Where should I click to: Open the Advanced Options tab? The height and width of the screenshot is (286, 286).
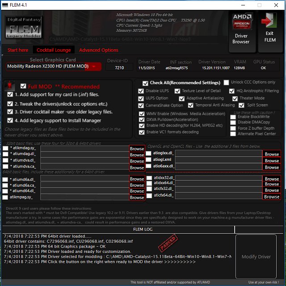(x=99, y=50)
